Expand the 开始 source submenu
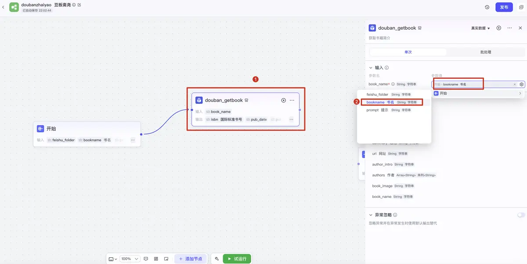Viewport: 527px width, 264px height. coord(478,93)
